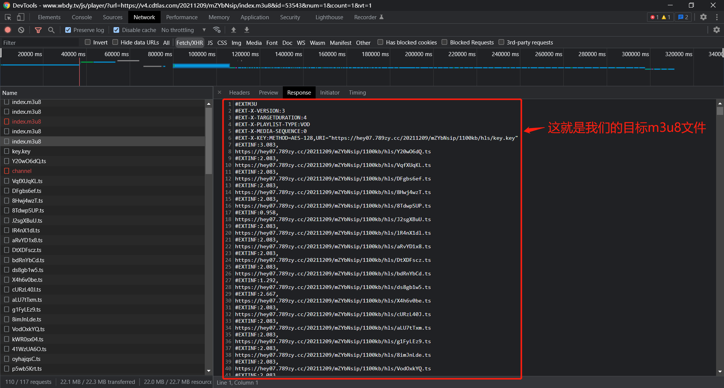Select the Y20wO6dQ.ts request

[103, 161]
